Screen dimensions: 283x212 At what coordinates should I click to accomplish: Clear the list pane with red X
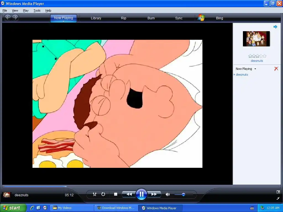click(276, 69)
